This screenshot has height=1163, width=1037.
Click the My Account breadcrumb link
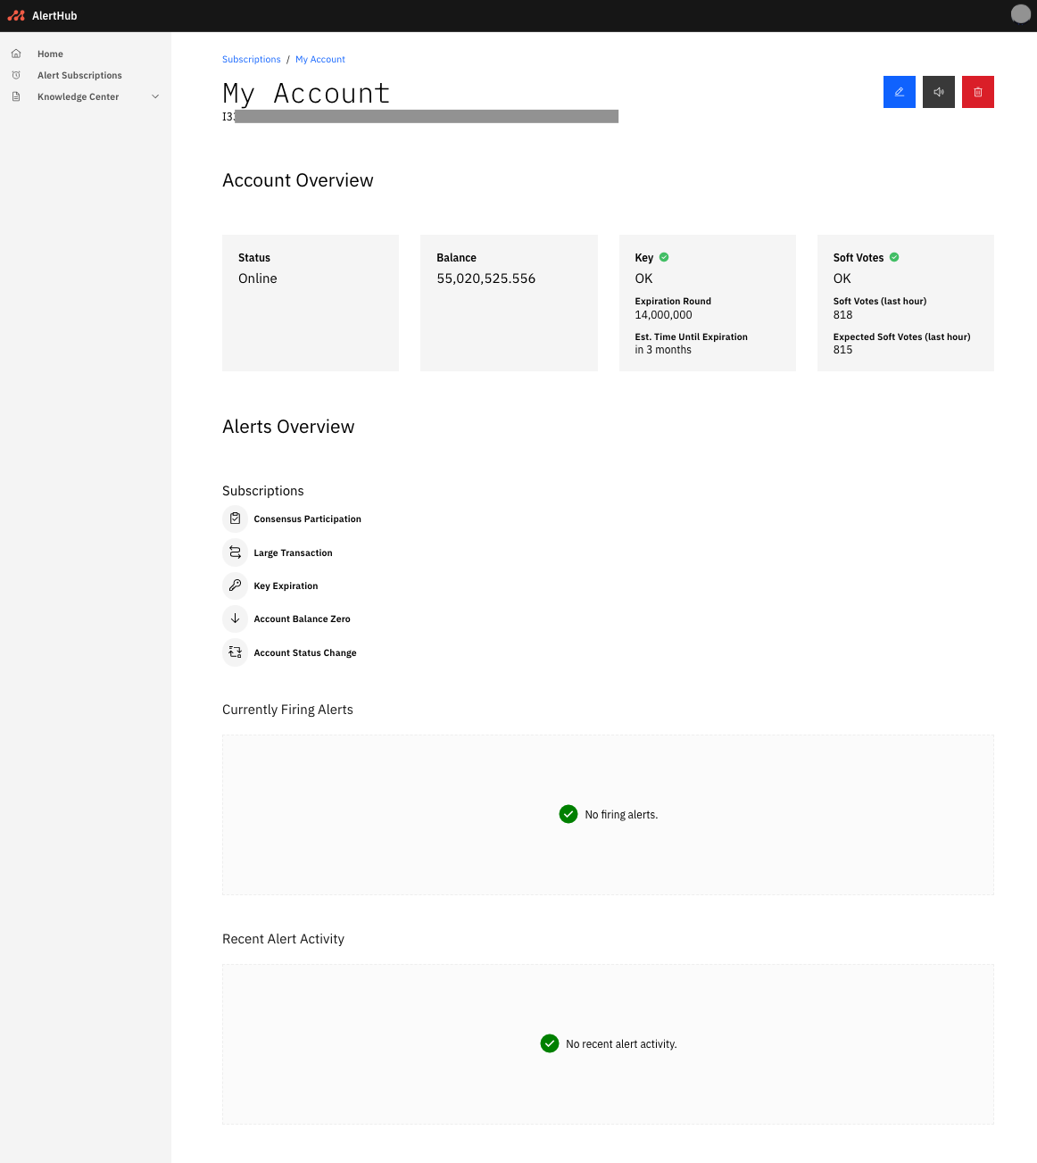click(x=319, y=59)
